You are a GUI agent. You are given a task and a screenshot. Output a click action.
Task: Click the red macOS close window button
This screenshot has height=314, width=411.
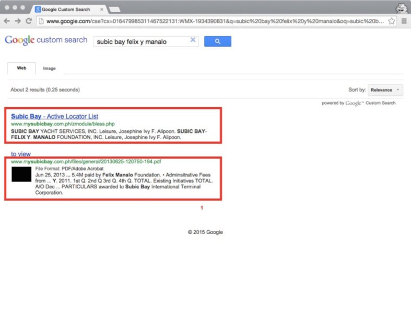pos(7,7)
